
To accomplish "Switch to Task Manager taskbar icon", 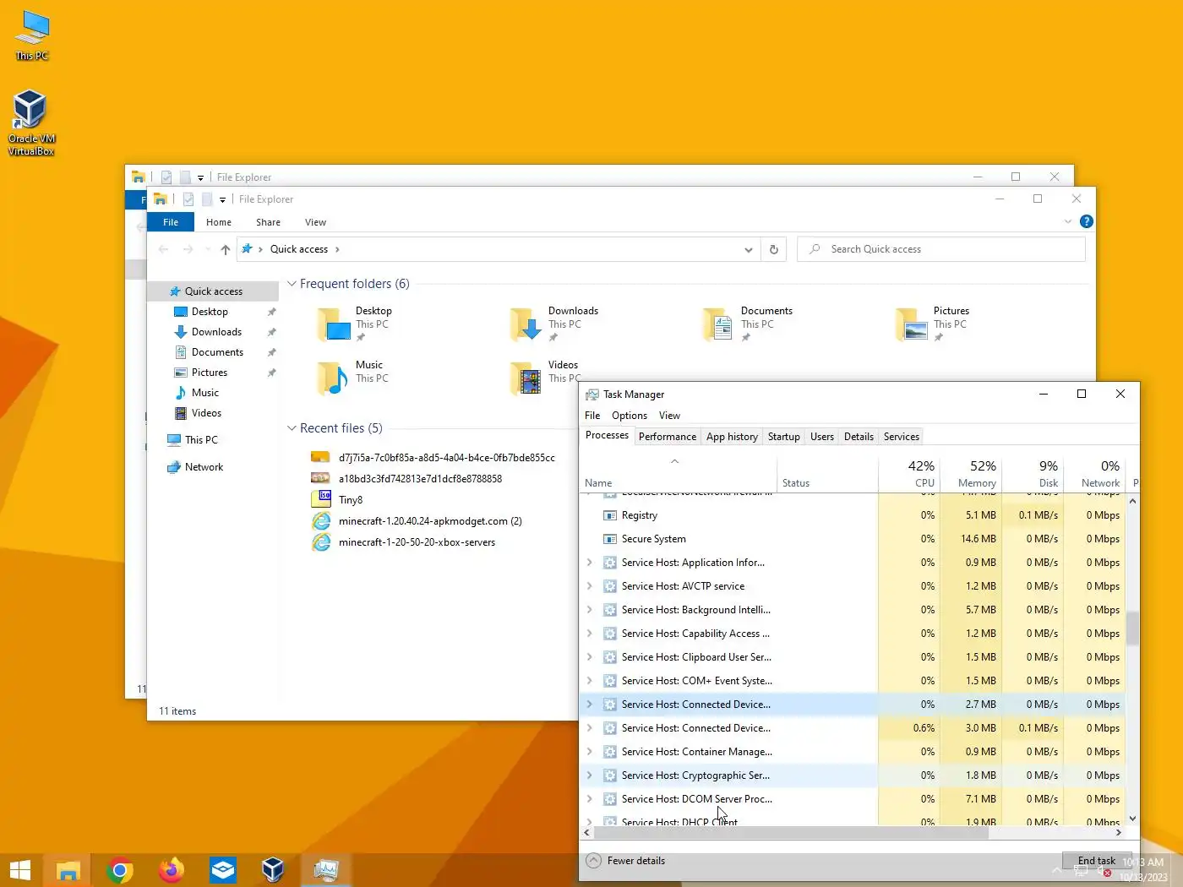I will [325, 870].
